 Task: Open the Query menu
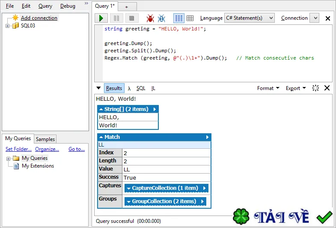pyautogui.click(x=45, y=6)
